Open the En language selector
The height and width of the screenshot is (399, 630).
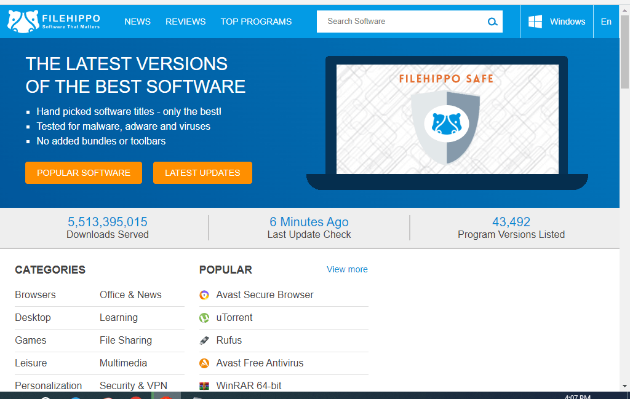pos(606,22)
